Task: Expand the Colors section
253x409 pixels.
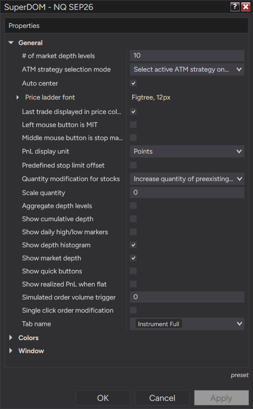Action: pyautogui.click(x=11, y=337)
